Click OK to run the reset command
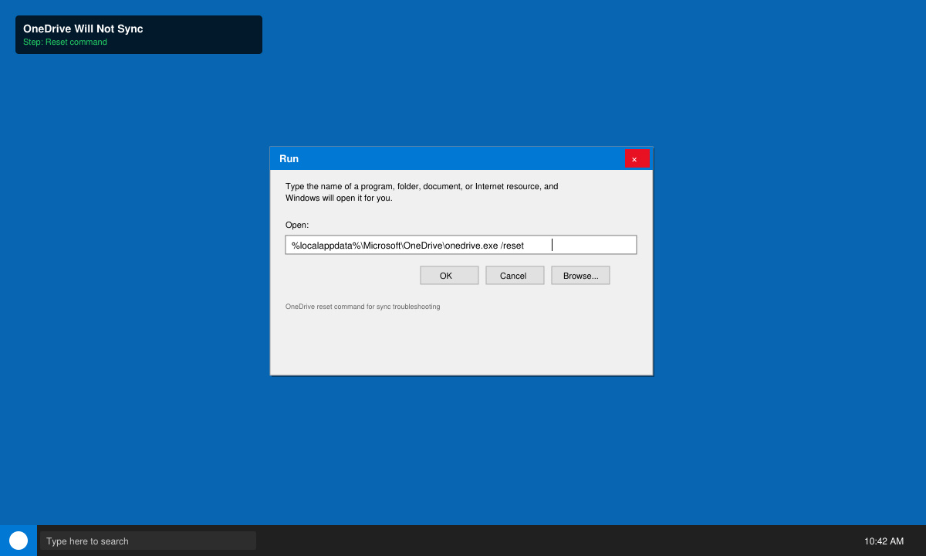This screenshot has height=556, width=926. point(449,276)
